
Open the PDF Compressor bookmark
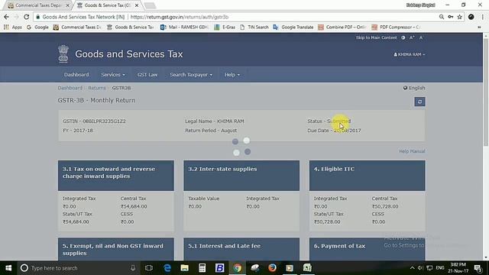click(x=396, y=27)
